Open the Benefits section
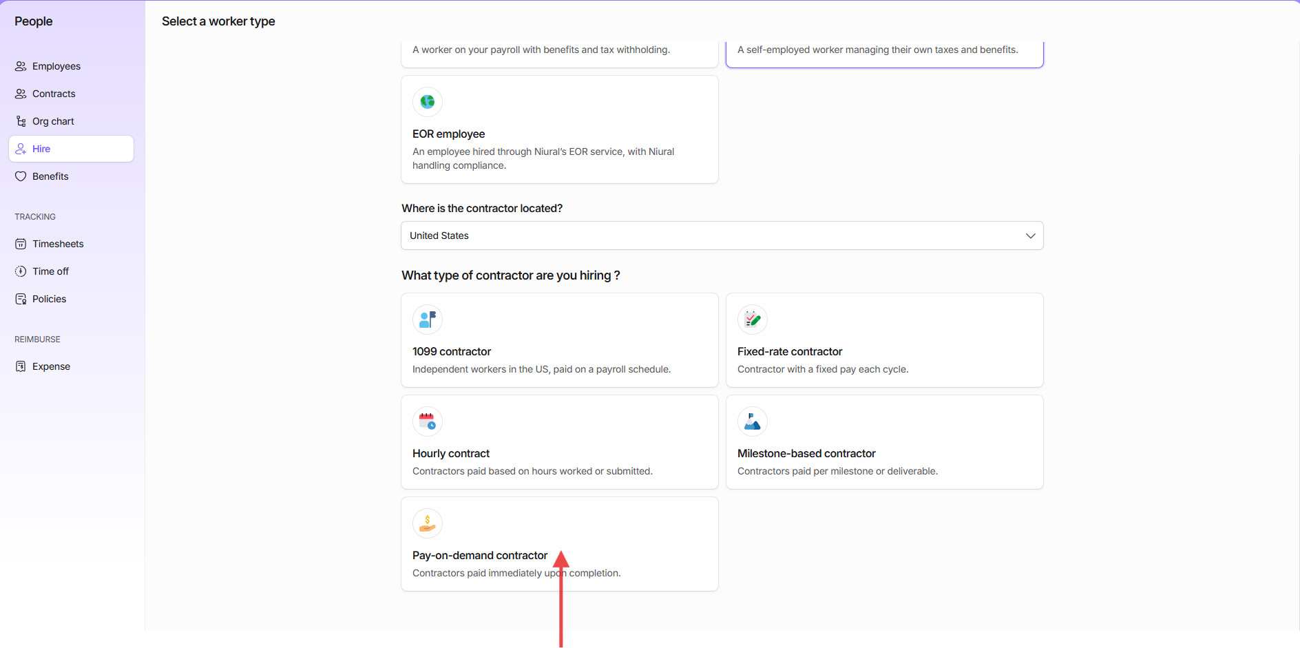 [x=71, y=176]
